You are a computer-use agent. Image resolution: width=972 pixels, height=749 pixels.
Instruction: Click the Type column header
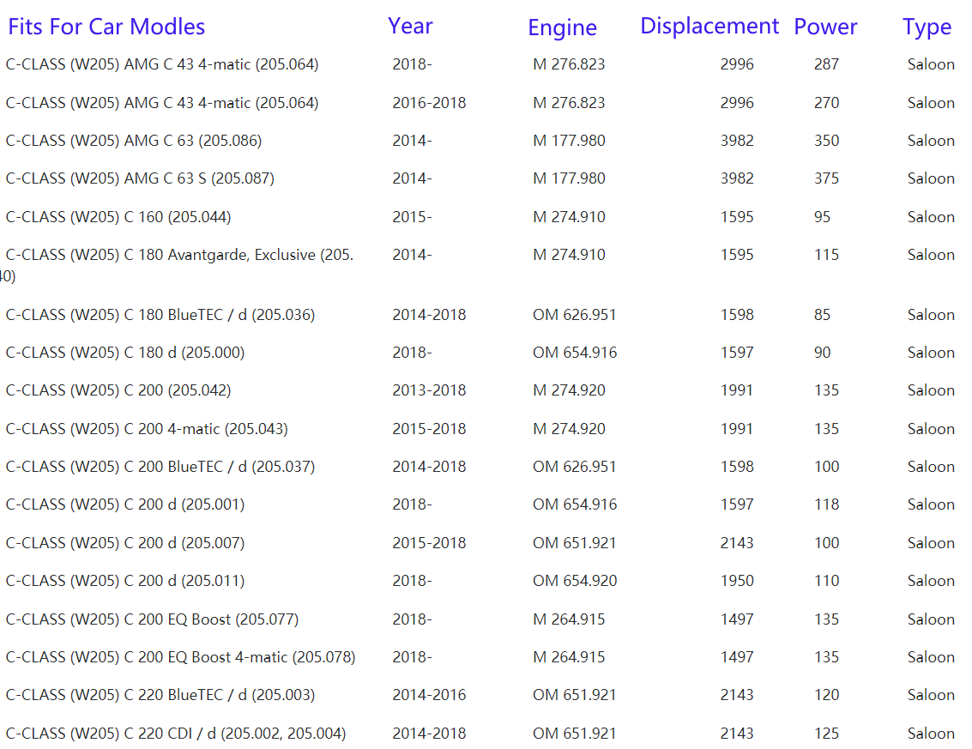[x=927, y=27]
